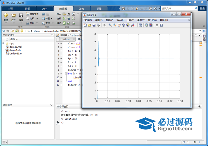Select the Rotate 3D tool
Image resolution: width=208 pixels, height=146 pixels.
(x=123, y=25)
